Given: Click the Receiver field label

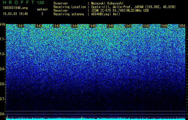Looking at the screenshot, I should coord(61,10).
